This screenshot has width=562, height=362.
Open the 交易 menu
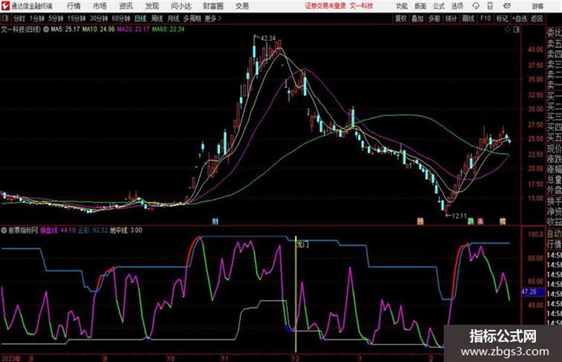[242, 6]
